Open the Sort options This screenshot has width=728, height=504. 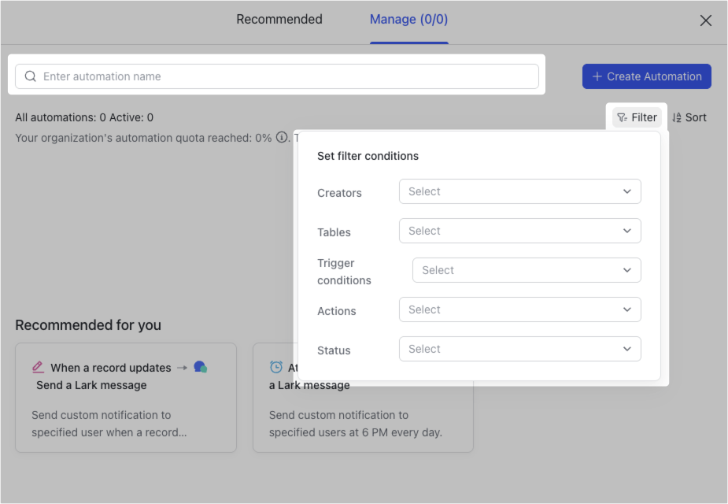point(689,117)
